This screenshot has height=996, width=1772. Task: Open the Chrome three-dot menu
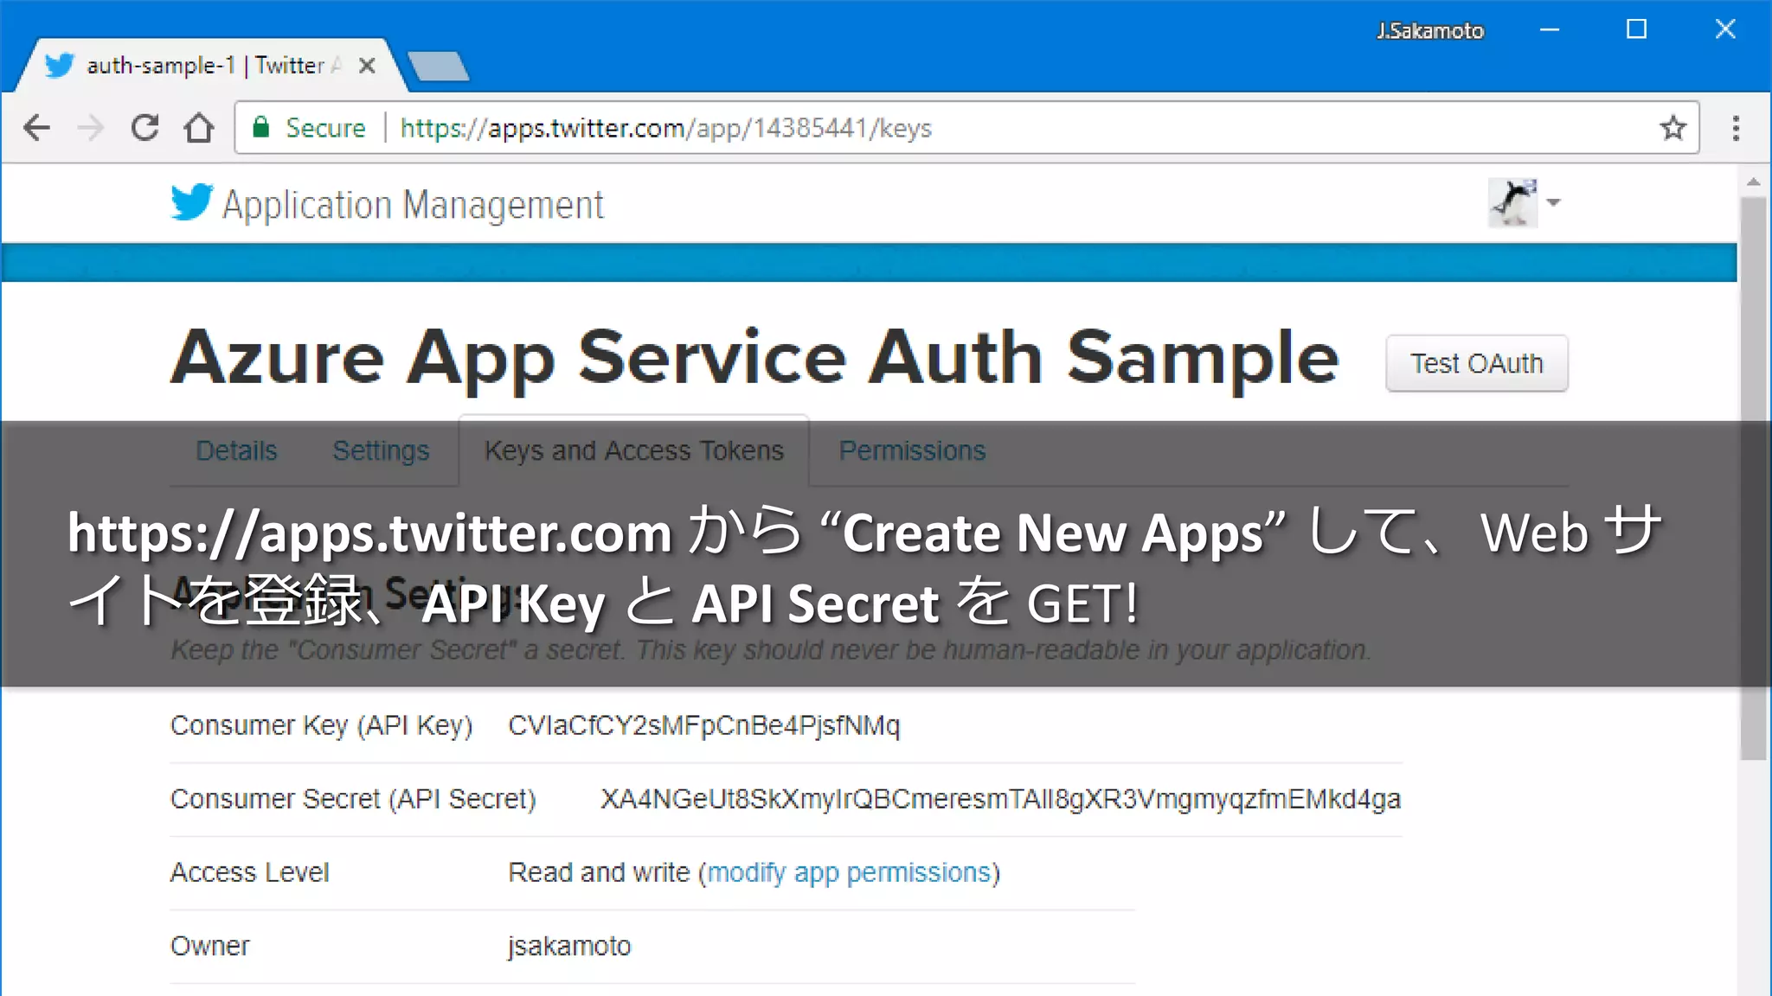coord(1736,128)
